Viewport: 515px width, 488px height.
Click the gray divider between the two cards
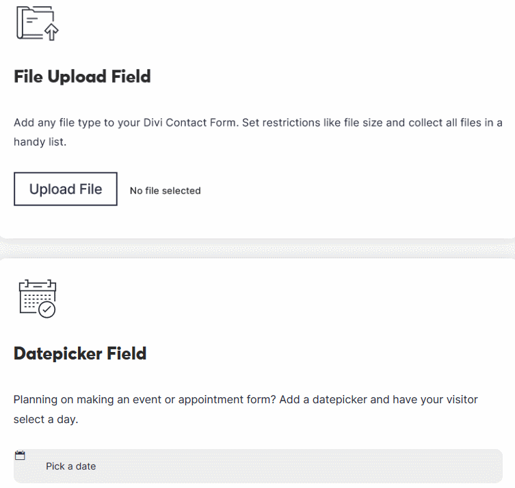[x=257, y=248]
